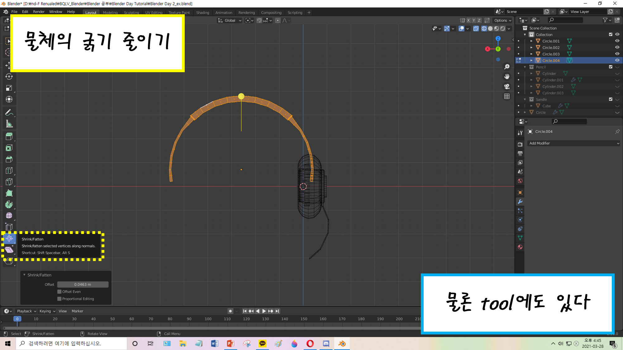Enable Proportional Editing checkbox

59,299
